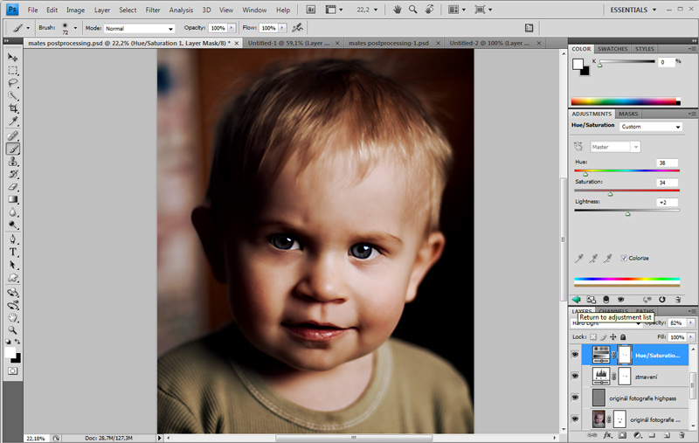The image size is (699, 443).
Task: Open the brush Mode dropdown
Action: 140,28
